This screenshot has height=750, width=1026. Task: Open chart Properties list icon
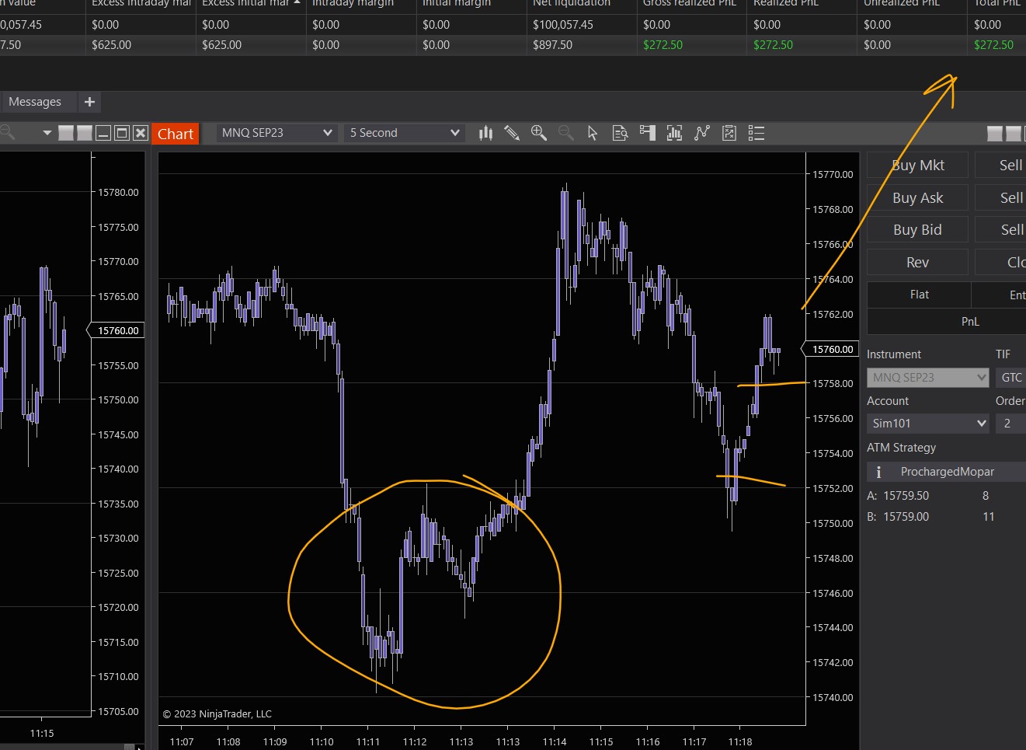click(x=756, y=133)
